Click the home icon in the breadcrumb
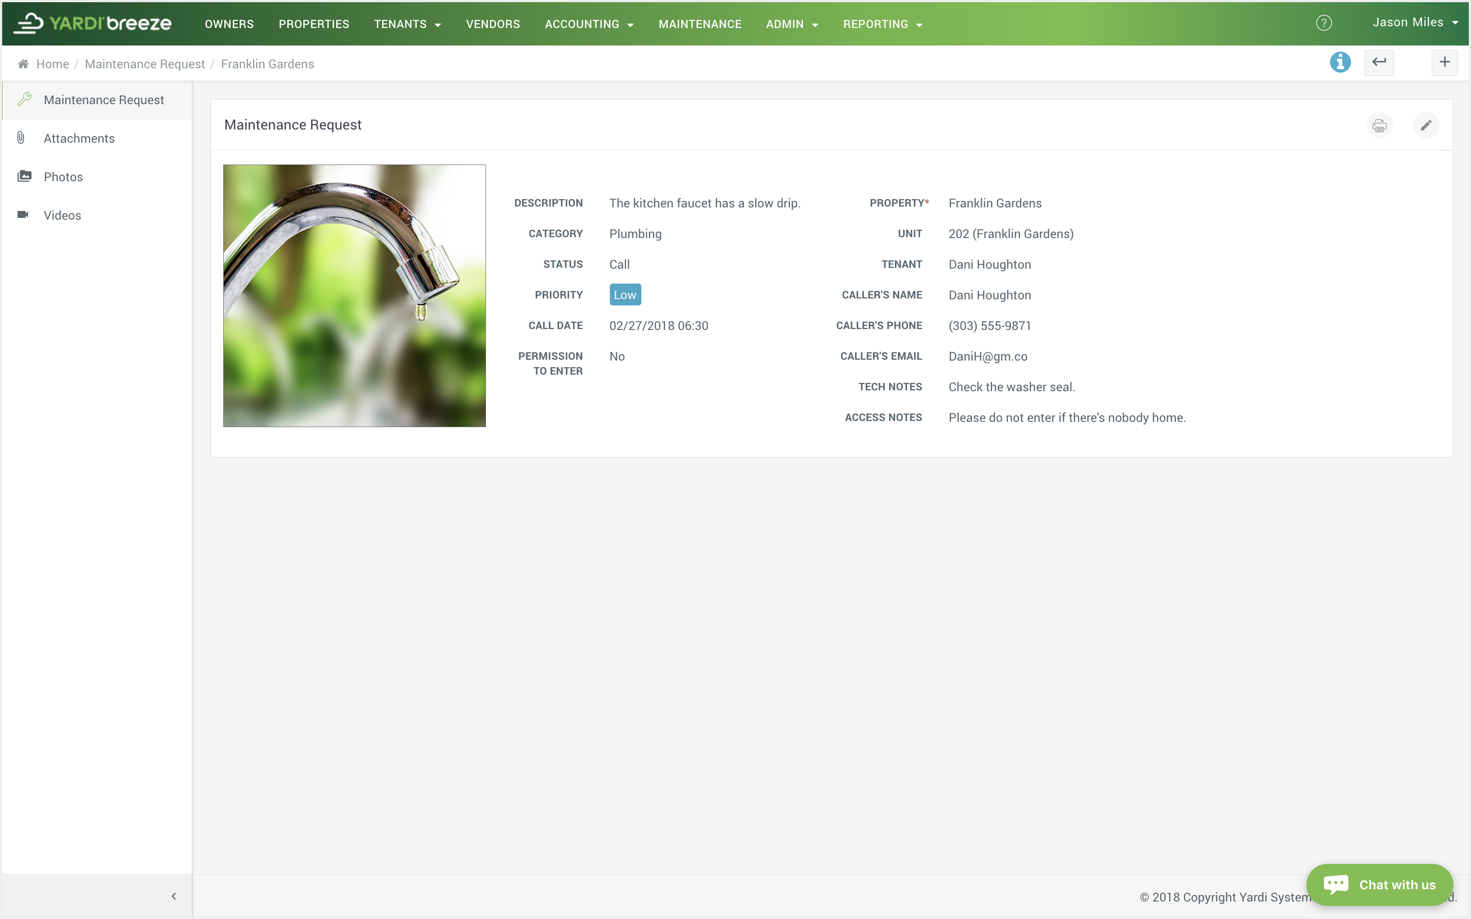The image size is (1471, 919). [x=23, y=63]
